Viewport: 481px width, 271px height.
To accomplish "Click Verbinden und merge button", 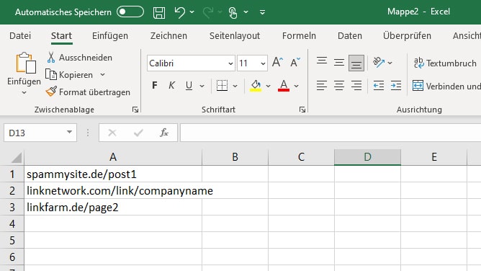I will [446, 86].
